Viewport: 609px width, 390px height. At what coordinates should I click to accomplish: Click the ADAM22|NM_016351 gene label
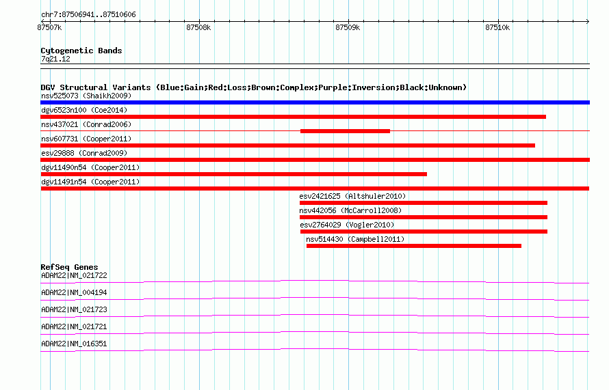point(74,344)
